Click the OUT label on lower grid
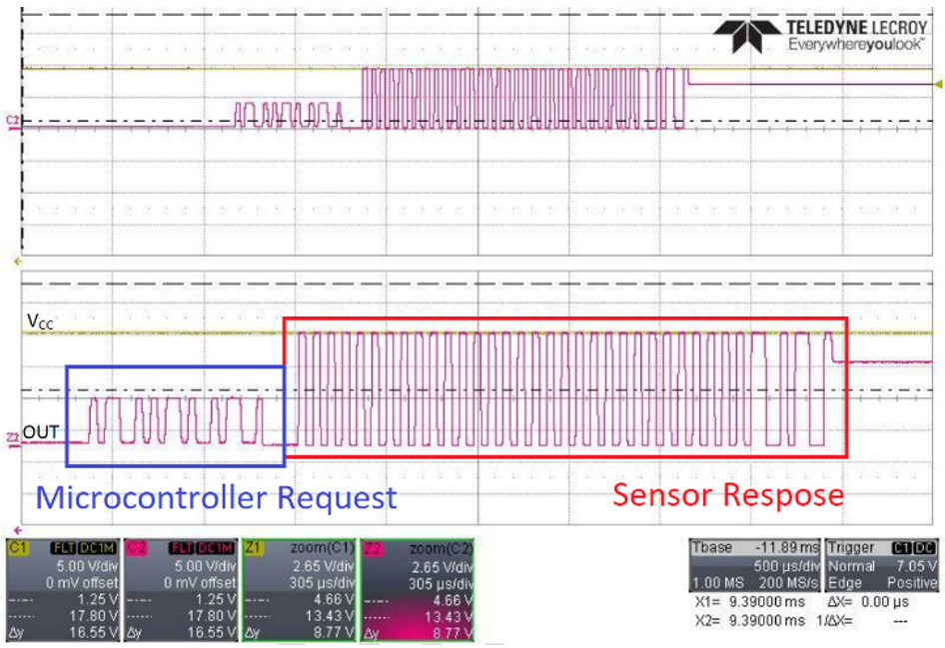 tap(42, 432)
